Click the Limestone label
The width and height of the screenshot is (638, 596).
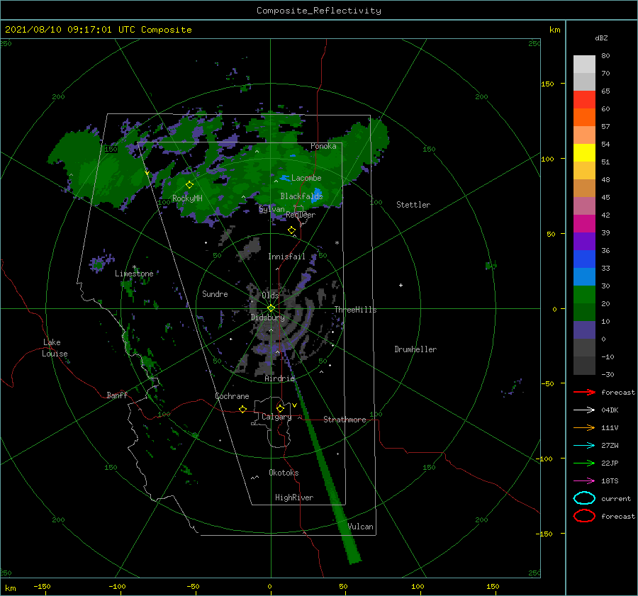pyautogui.click(x=134, y=274)
